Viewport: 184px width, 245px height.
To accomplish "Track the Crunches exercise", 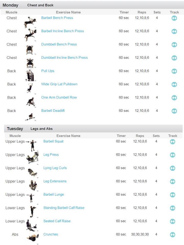I will tap(172, 234).
